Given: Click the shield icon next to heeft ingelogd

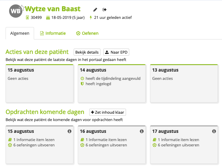Looking at the screenshot, I should [82, 84].
